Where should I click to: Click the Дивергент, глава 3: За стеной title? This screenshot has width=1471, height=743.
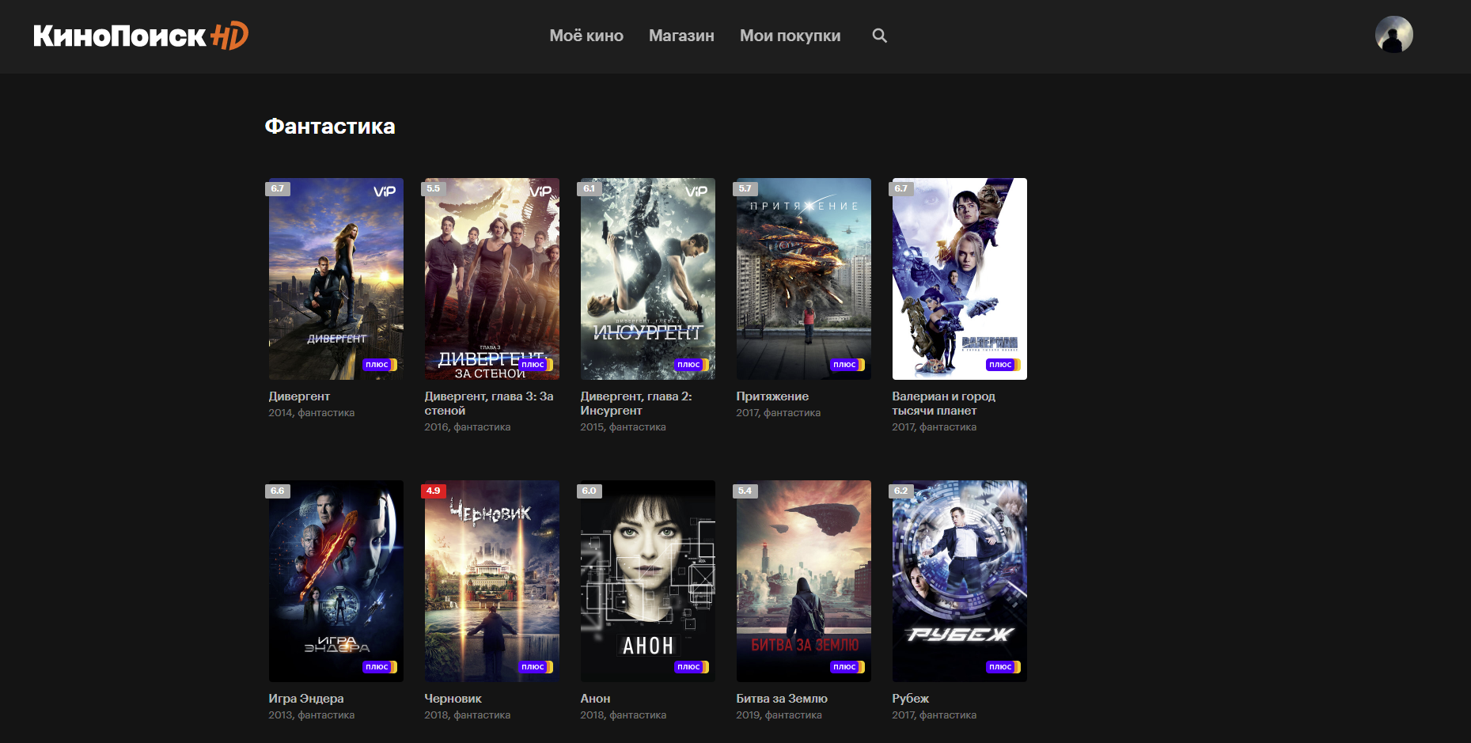click(x=489, y=404)
